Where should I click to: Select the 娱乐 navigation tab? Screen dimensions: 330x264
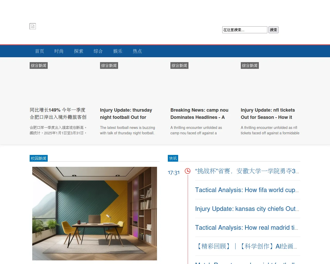coord(118,51)
